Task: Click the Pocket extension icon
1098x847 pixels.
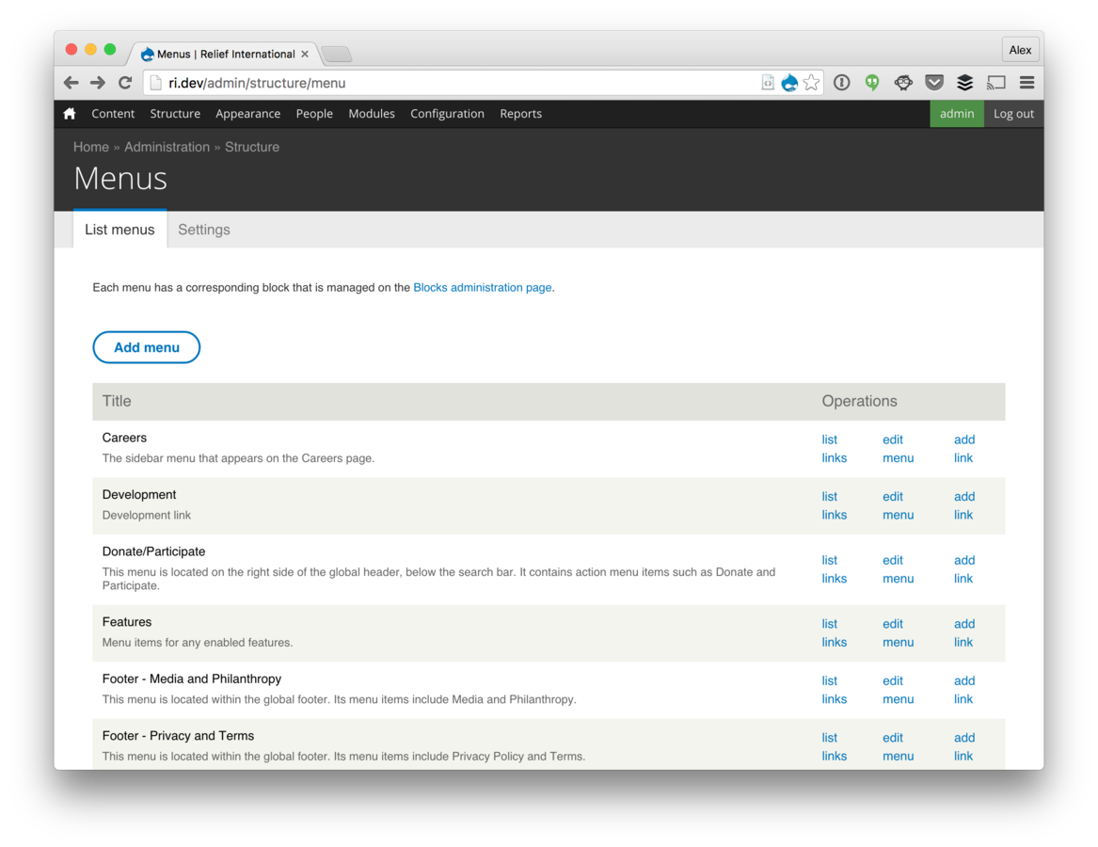Action: click(934, 83)
